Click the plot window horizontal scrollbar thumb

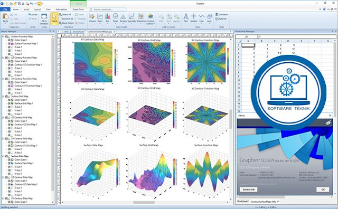(144, 203)
